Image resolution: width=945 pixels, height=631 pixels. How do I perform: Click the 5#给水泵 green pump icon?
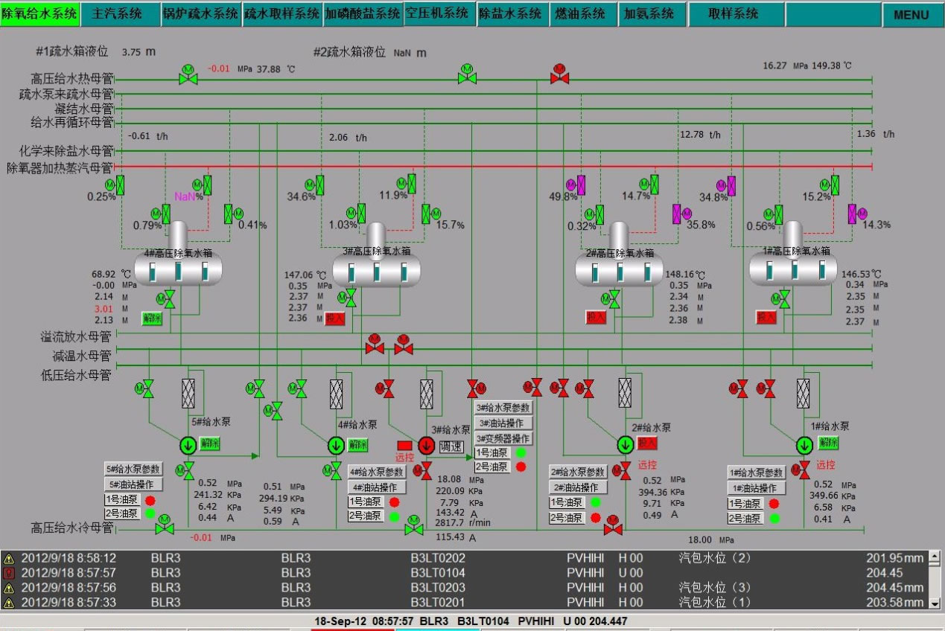click(x=186, y=445)
